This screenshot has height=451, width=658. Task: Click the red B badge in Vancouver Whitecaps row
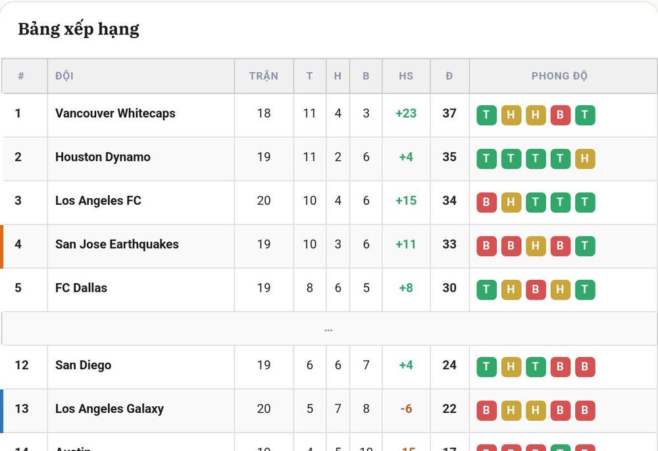pos(560,115)
